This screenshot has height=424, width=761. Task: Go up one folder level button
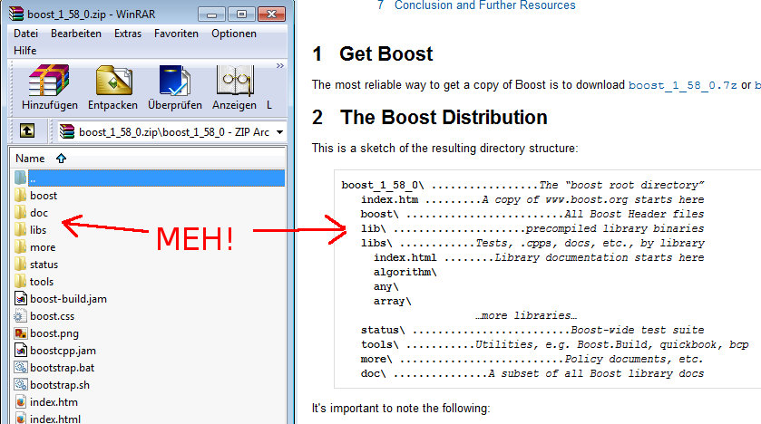click(x=27, y=131)
